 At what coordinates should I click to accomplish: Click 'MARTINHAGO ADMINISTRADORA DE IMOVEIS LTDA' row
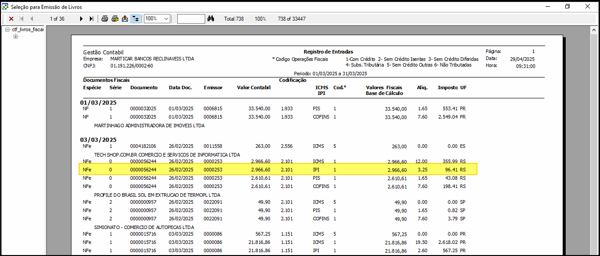(x=149, y=125)
